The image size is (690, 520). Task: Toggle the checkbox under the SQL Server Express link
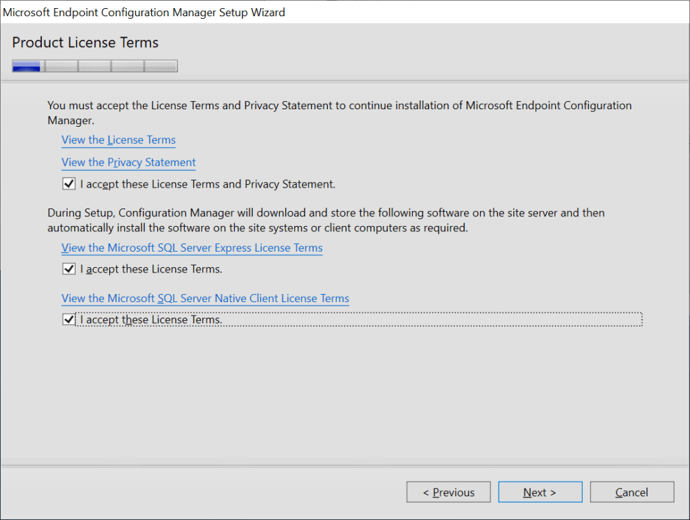tap(69, 269)
